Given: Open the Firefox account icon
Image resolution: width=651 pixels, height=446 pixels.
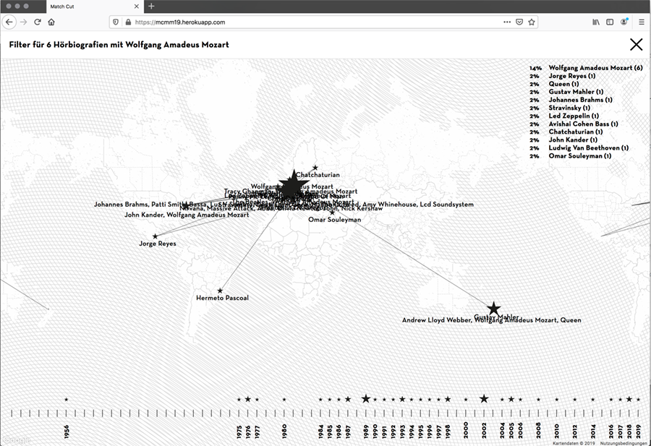Looking at the screenshot, I should [624, 22].
